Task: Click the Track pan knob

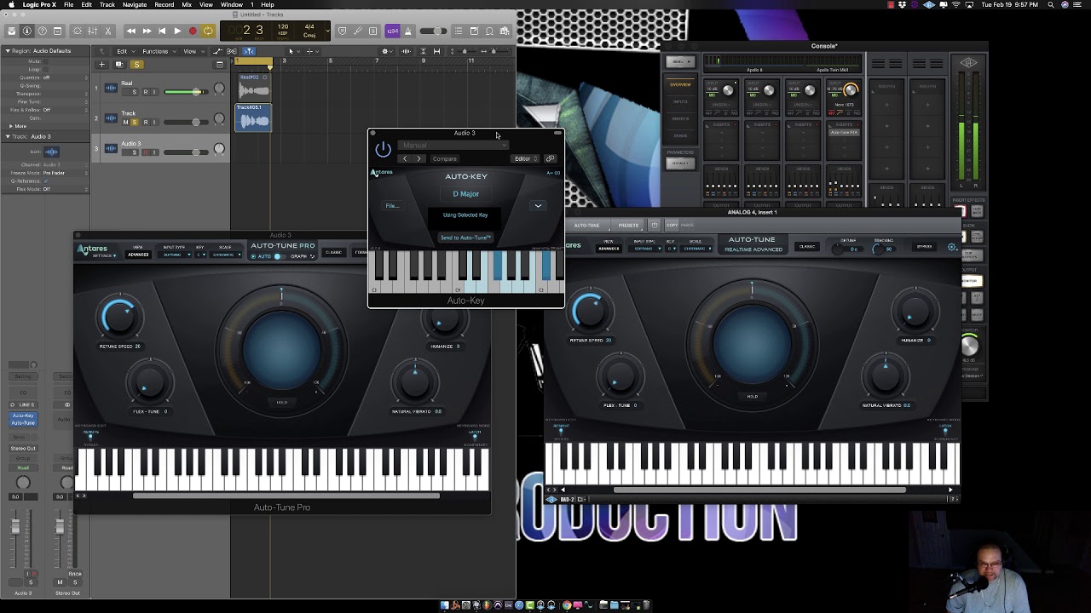Action: pos(219,119)
